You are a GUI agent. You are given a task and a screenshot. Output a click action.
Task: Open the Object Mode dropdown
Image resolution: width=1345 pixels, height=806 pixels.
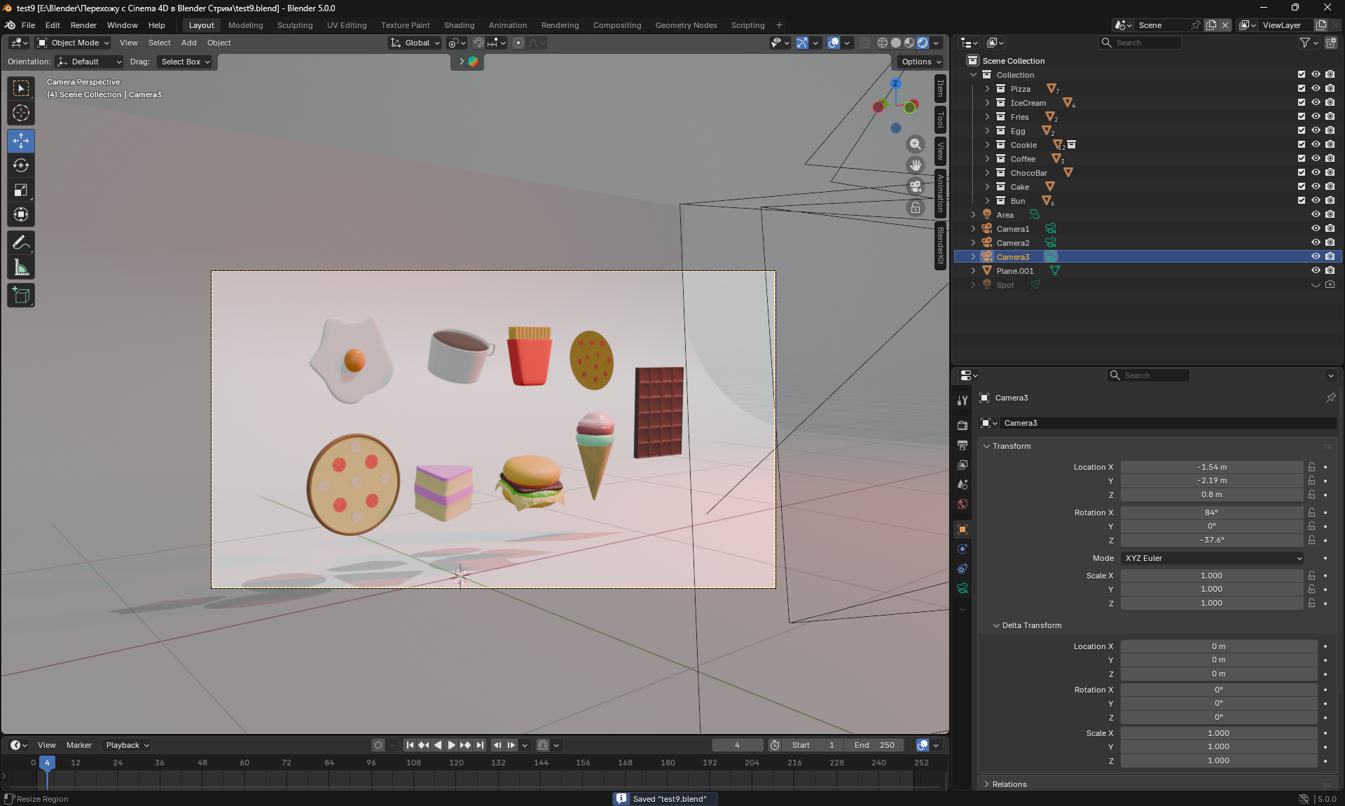74,43
